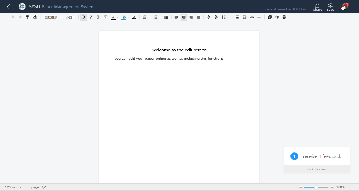Screen dimensions: 359x191
Task: Apply the black font color
Action: coord(113,17)
